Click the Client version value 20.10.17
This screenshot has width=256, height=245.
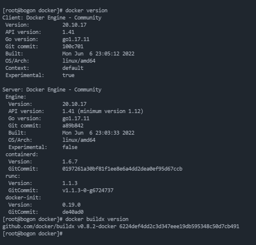74,25
